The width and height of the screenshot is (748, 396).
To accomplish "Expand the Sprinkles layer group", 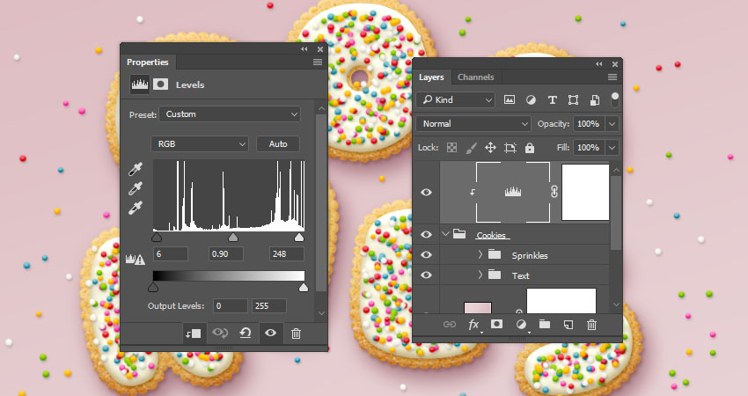I will [x=480, y=255].
